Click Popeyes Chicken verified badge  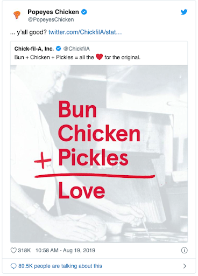tap(84, 12)
